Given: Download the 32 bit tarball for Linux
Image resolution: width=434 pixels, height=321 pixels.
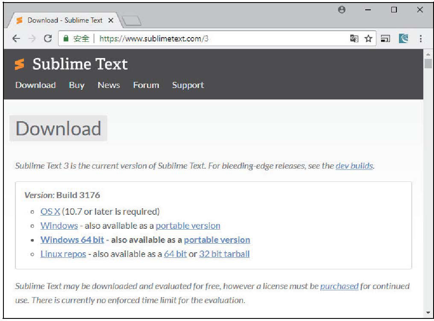Looking at the screenshot, I should pos(224,254).
